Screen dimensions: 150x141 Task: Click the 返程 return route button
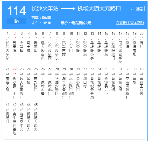137,9
